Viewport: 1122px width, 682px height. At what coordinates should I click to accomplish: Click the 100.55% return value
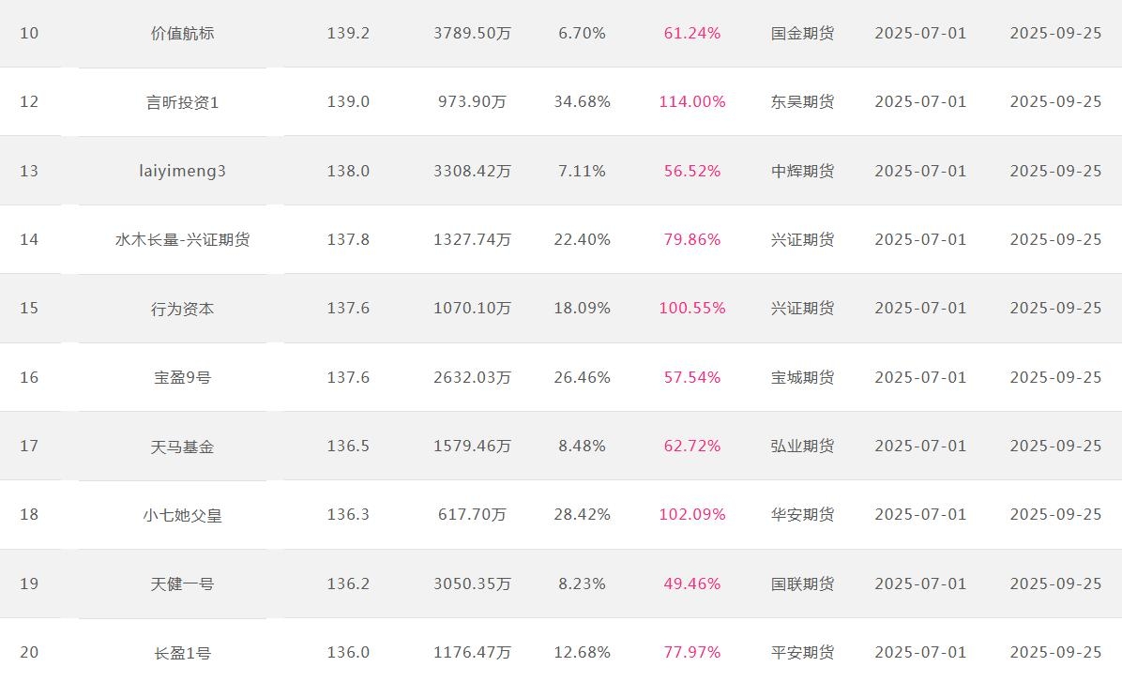[692, 308]
